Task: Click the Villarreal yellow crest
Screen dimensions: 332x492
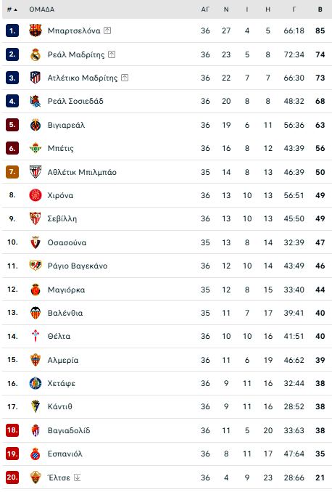Action: click(x=36, y=125)
